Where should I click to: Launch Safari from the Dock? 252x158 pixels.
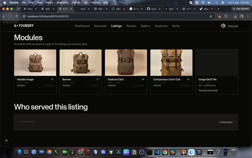click(x=34, y=152)
